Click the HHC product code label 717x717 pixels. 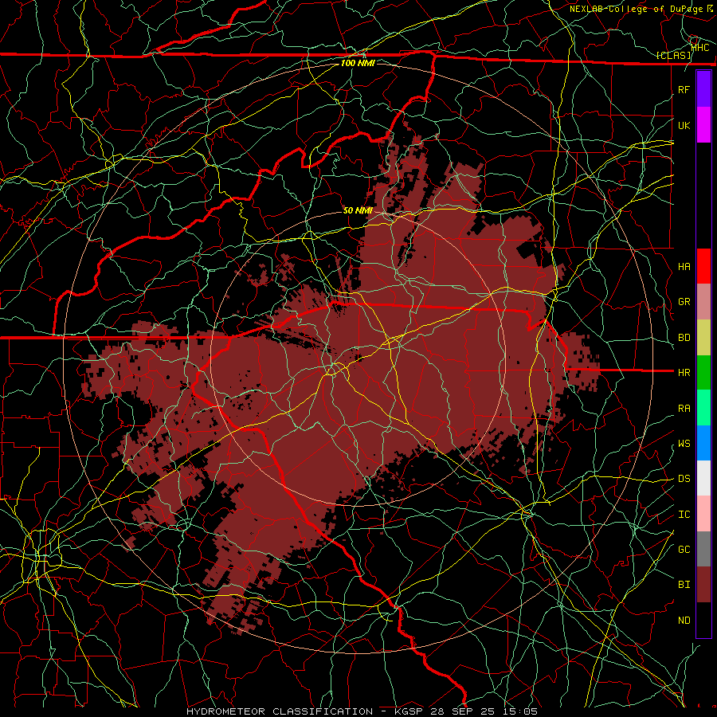coord(700,48)
